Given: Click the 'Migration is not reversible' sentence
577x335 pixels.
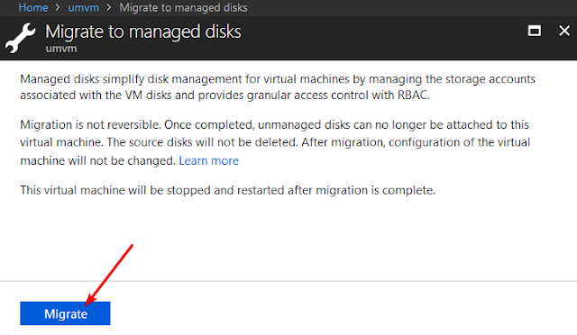Looking at the screenshot, I should pos(90,125).
